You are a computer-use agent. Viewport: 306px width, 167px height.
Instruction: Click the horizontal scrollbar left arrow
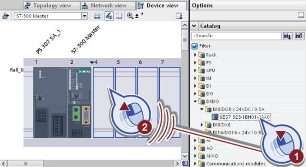[3, 163]
